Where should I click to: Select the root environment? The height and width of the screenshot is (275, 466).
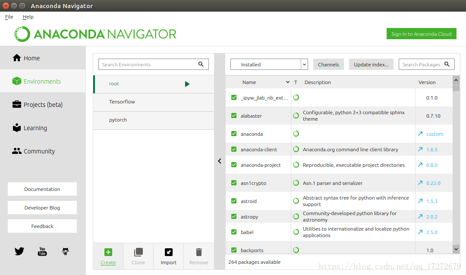pyautogui.click(x=154, y=84)
